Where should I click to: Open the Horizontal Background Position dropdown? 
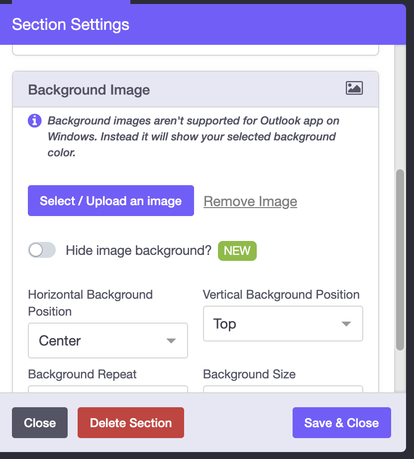click(x=108, y=341)
